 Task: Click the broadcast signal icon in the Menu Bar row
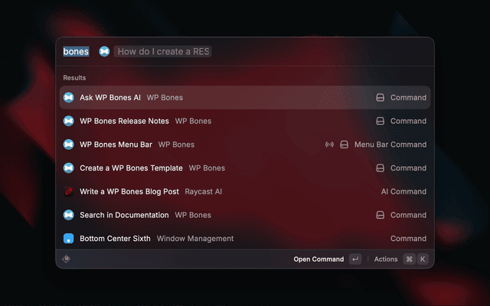pos(330,145)
